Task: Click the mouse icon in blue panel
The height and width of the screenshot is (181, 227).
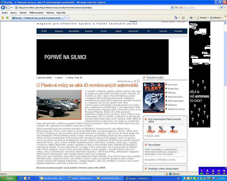Action: point(224,171)
